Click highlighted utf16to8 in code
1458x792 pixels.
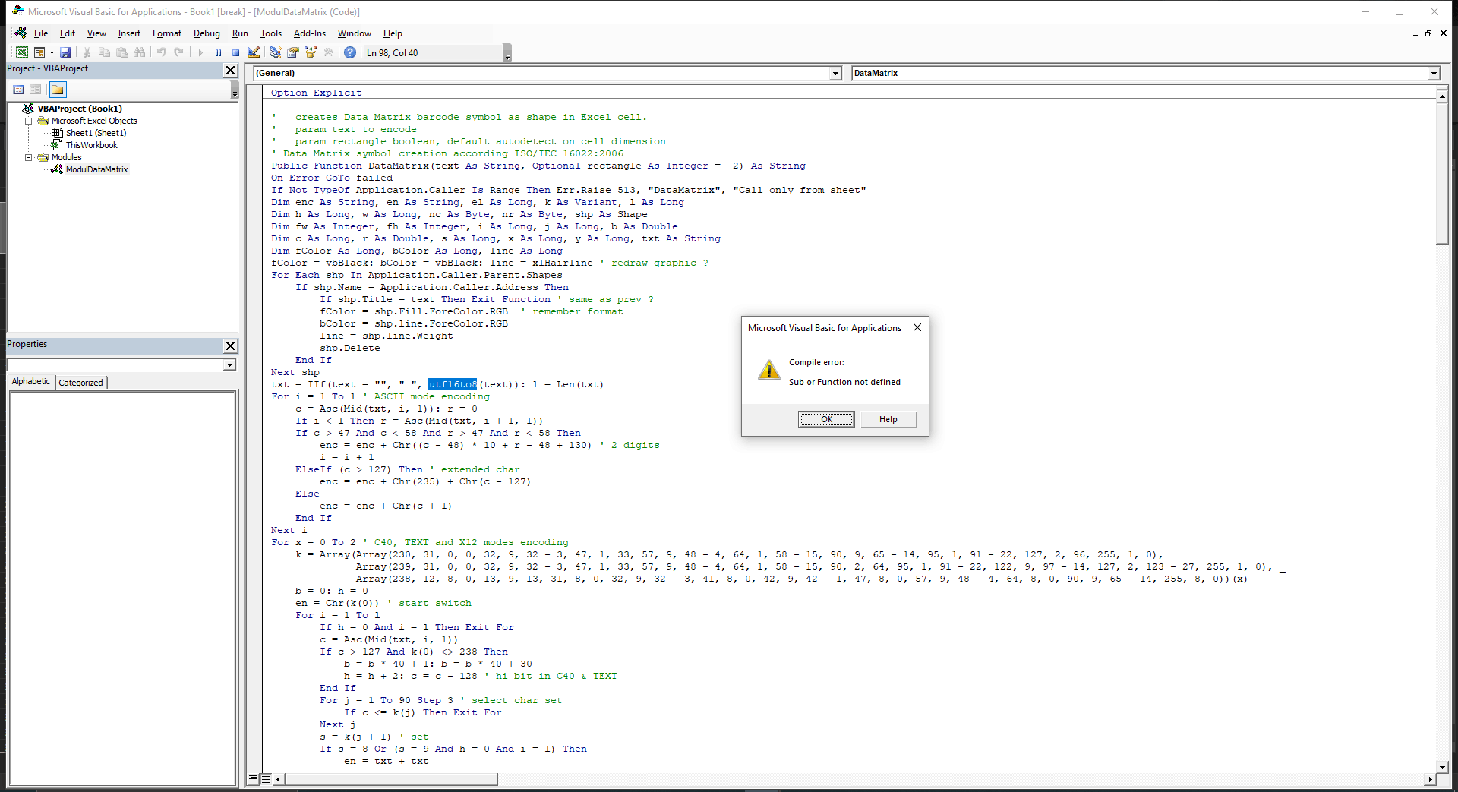(x=453, y=384)
